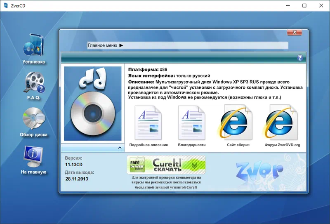
Task: Click the Платформа: x86 line
Action: [x=148, y=69]
